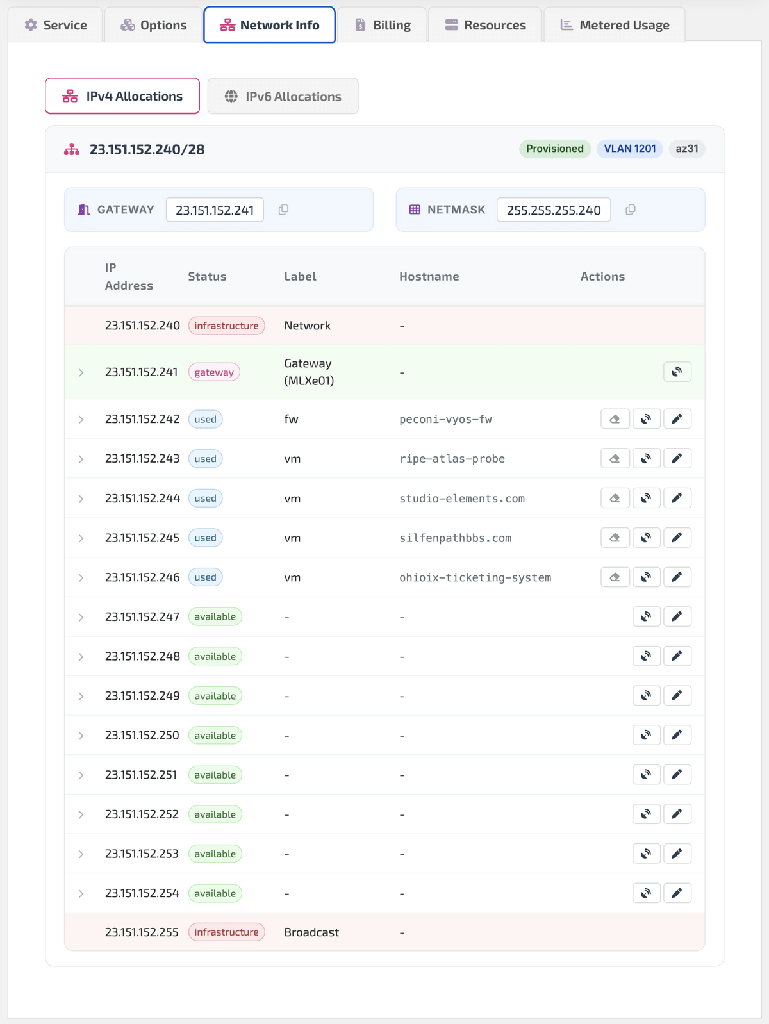
Task: Open details chevron for 23.151.152.245
Action: [81, 538]
